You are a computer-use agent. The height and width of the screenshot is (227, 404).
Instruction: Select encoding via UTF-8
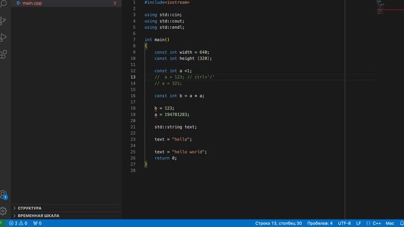(x=344, y=223)
